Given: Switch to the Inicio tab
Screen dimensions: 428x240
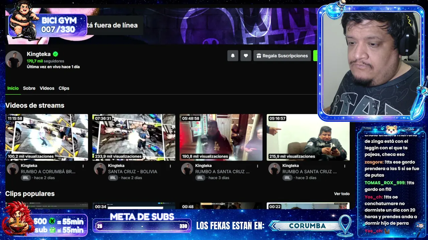Looking at the screenshot, I should coord(13,88).
